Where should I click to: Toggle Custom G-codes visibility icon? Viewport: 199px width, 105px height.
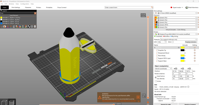[26, 27]
